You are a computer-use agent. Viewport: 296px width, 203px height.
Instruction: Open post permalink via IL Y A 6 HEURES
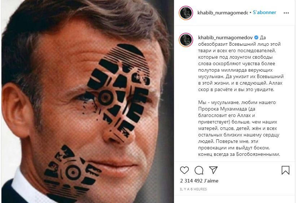[193, 189]
